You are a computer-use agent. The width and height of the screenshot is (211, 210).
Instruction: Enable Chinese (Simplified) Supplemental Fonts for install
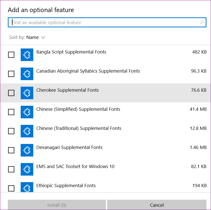click(11, 112)
